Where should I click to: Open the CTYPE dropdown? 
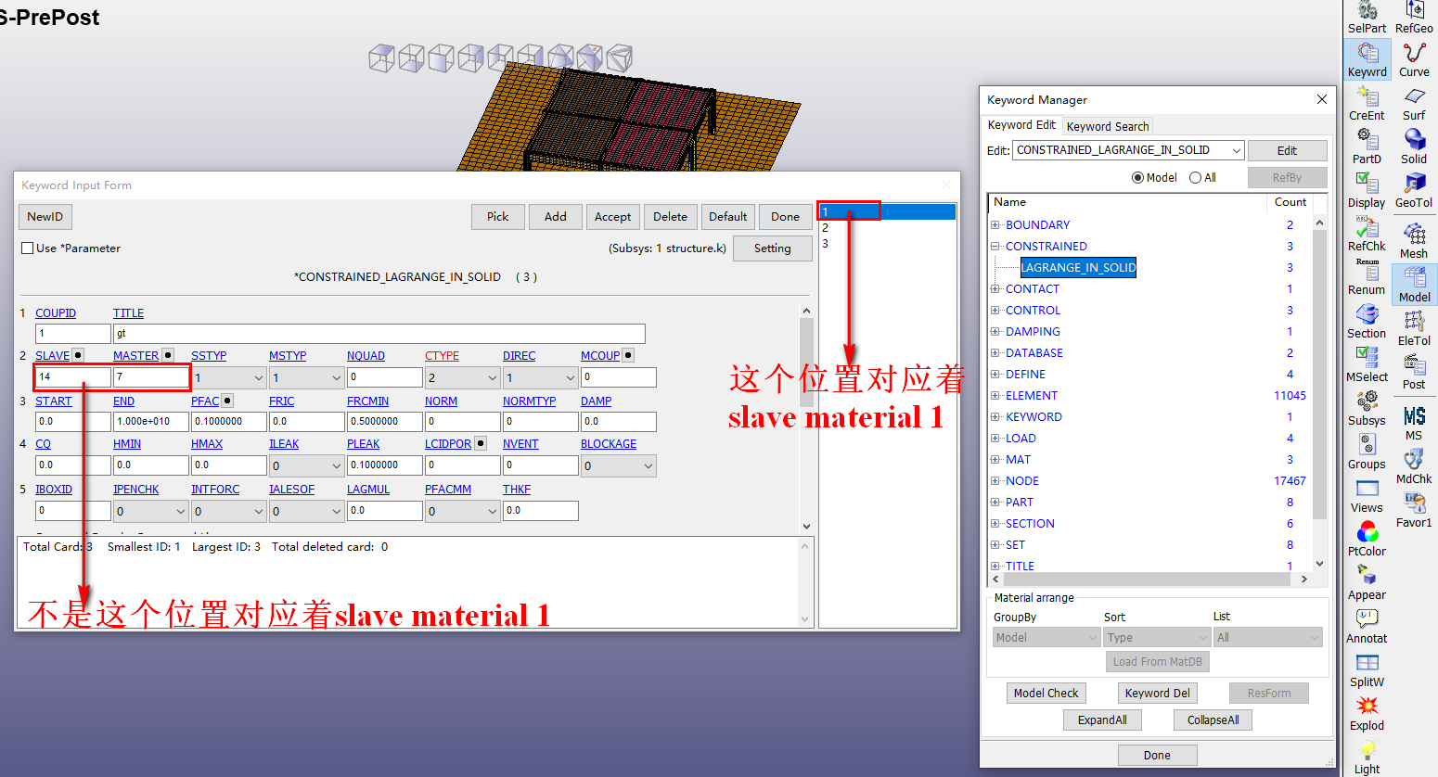pyautogui.click(x=462, y=376)
